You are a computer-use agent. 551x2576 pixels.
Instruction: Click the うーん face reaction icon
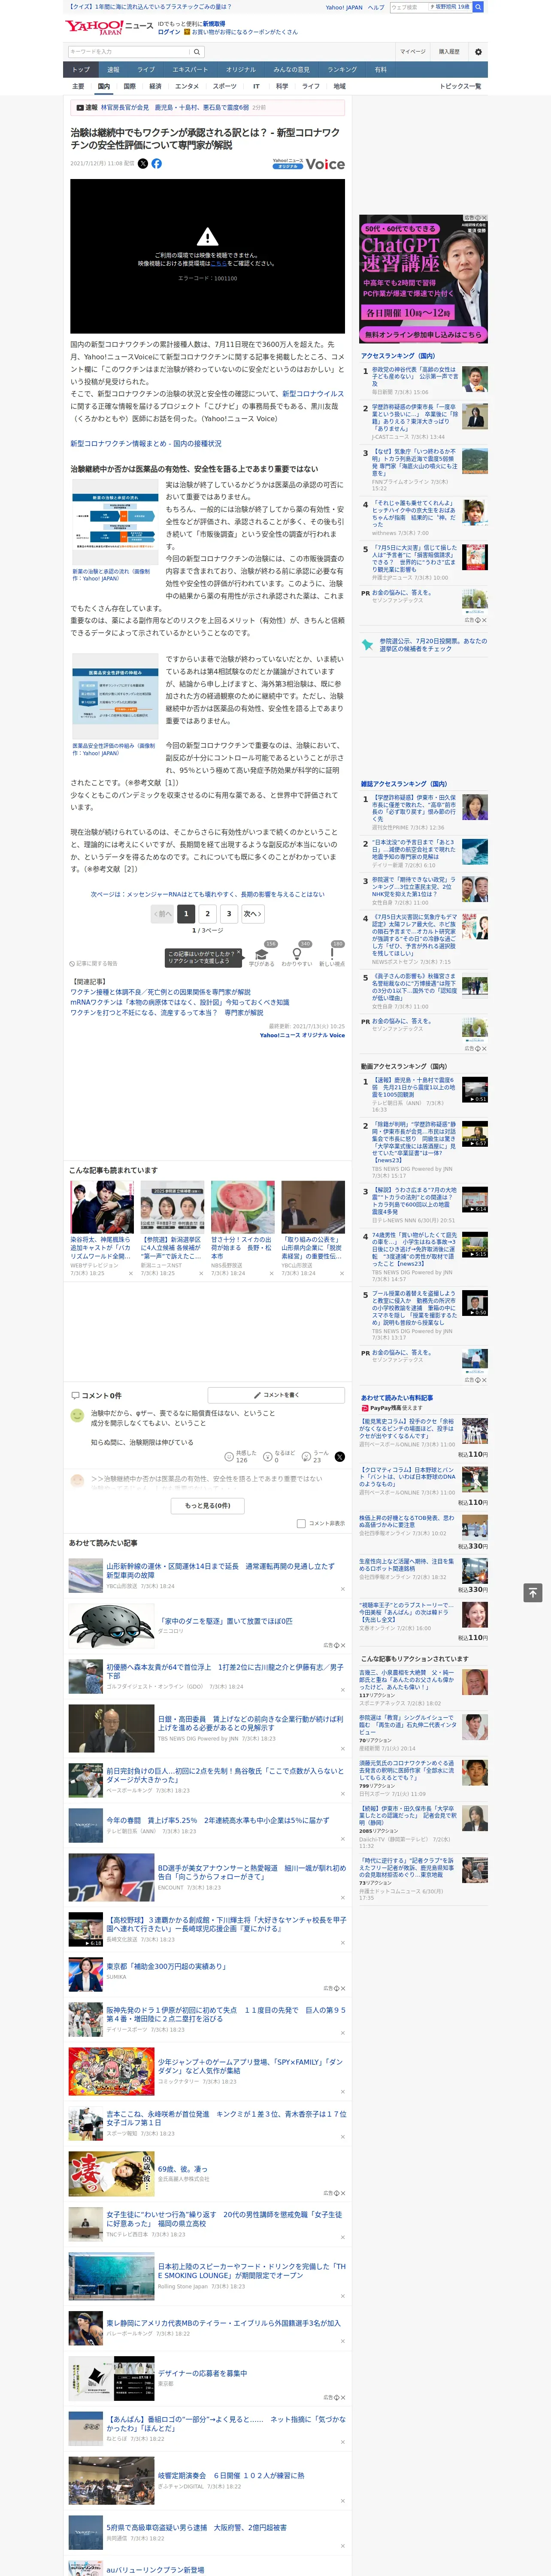[x=307, y=1457]
